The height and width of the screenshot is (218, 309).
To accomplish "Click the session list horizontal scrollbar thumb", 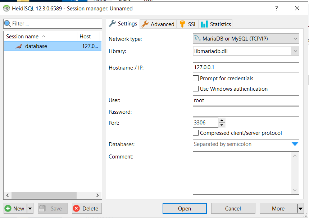I will point(44,195).
